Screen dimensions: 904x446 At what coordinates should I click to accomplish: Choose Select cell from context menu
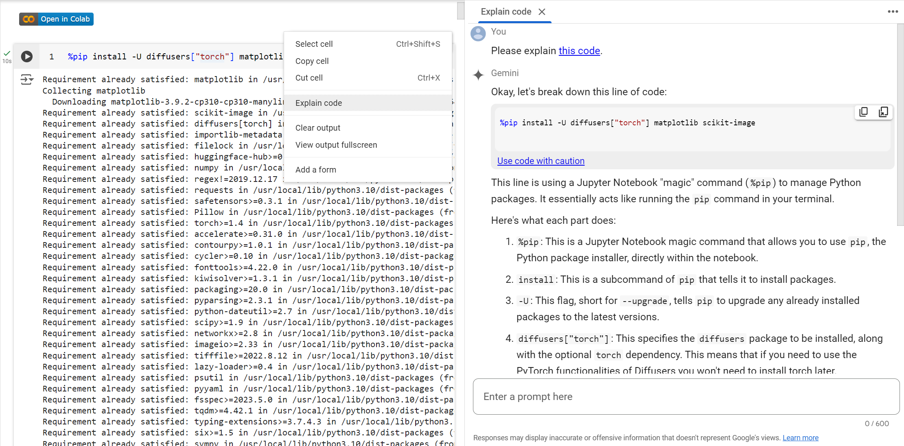tap(314, 44)
